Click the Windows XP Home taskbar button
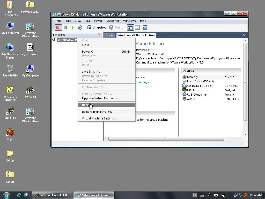 tap(94, 195)
